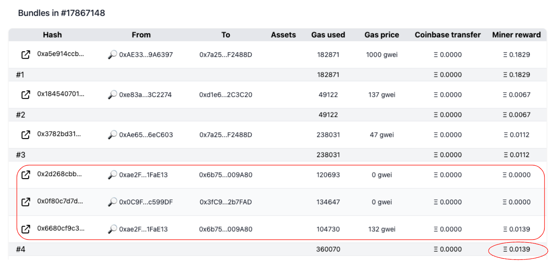Click the title Bundles in #17867148

[61, 13]
